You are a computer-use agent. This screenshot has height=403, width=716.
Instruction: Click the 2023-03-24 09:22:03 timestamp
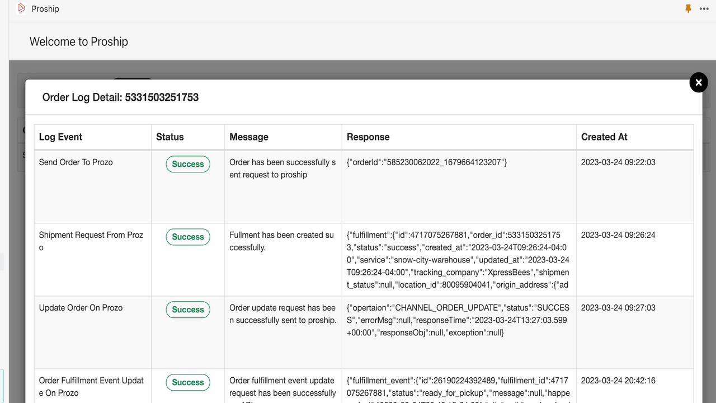coord(618,162)
